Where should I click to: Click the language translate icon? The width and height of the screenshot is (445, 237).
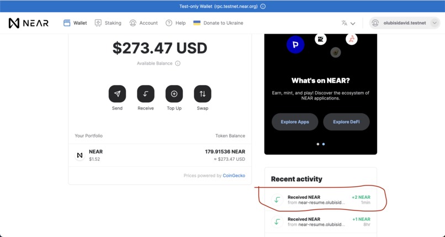pos(345,23)
